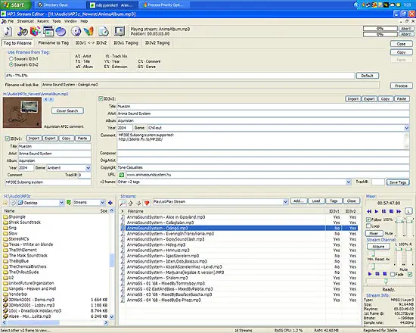
Task: Click the Acquire button in Stream Channel
Action: pyautogui.click(x=378, y=247)
